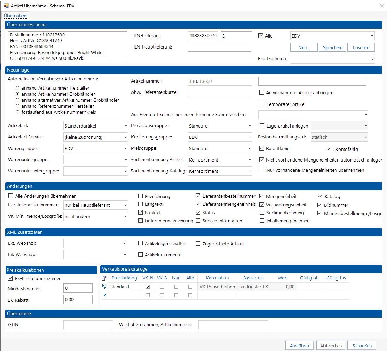
Task: Click the Preiskatalog column header
Action: [x=124, y=278]
